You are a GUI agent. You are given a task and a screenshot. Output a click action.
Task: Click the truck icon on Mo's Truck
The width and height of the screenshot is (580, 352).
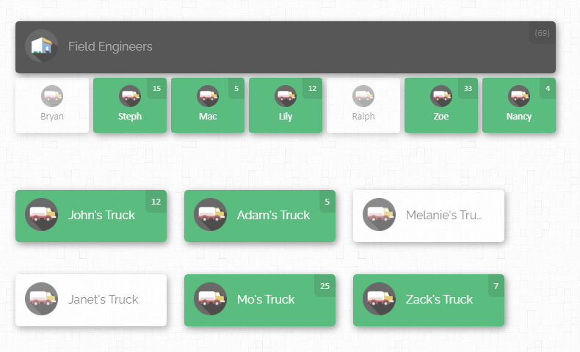pyautogui.click(x=210, y=299)
